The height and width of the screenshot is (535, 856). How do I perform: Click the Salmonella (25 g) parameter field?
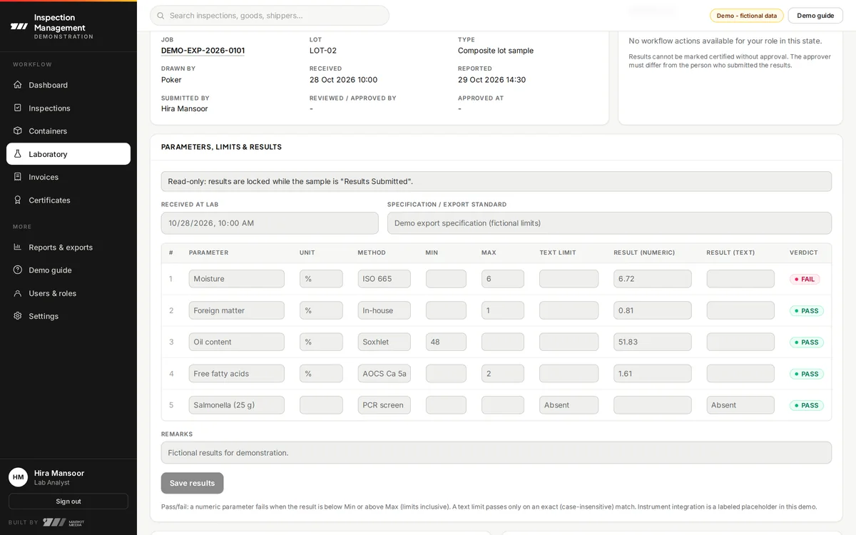(236, 404)
